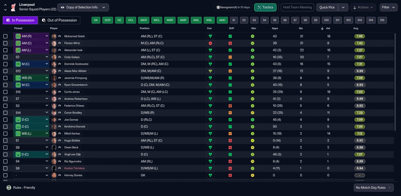Click Virgil van Dijk's player portrait

(54, 154)
